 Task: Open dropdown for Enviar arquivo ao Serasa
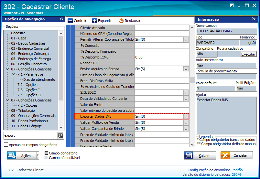(186, 69)
